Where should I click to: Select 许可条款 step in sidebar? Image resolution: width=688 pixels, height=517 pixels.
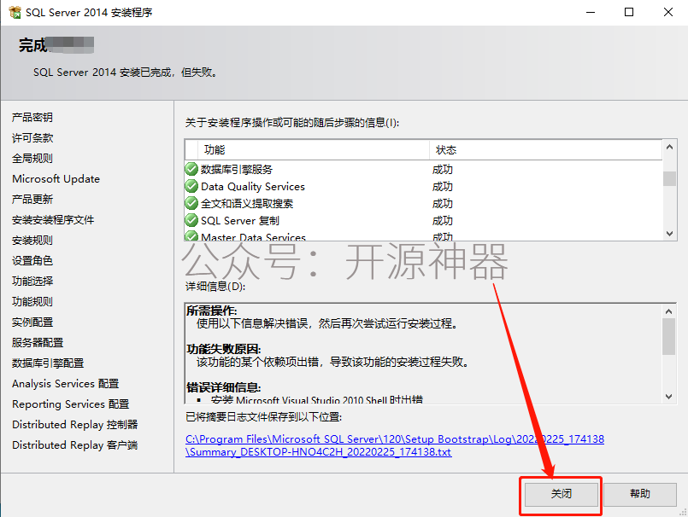tap(32, 138)
